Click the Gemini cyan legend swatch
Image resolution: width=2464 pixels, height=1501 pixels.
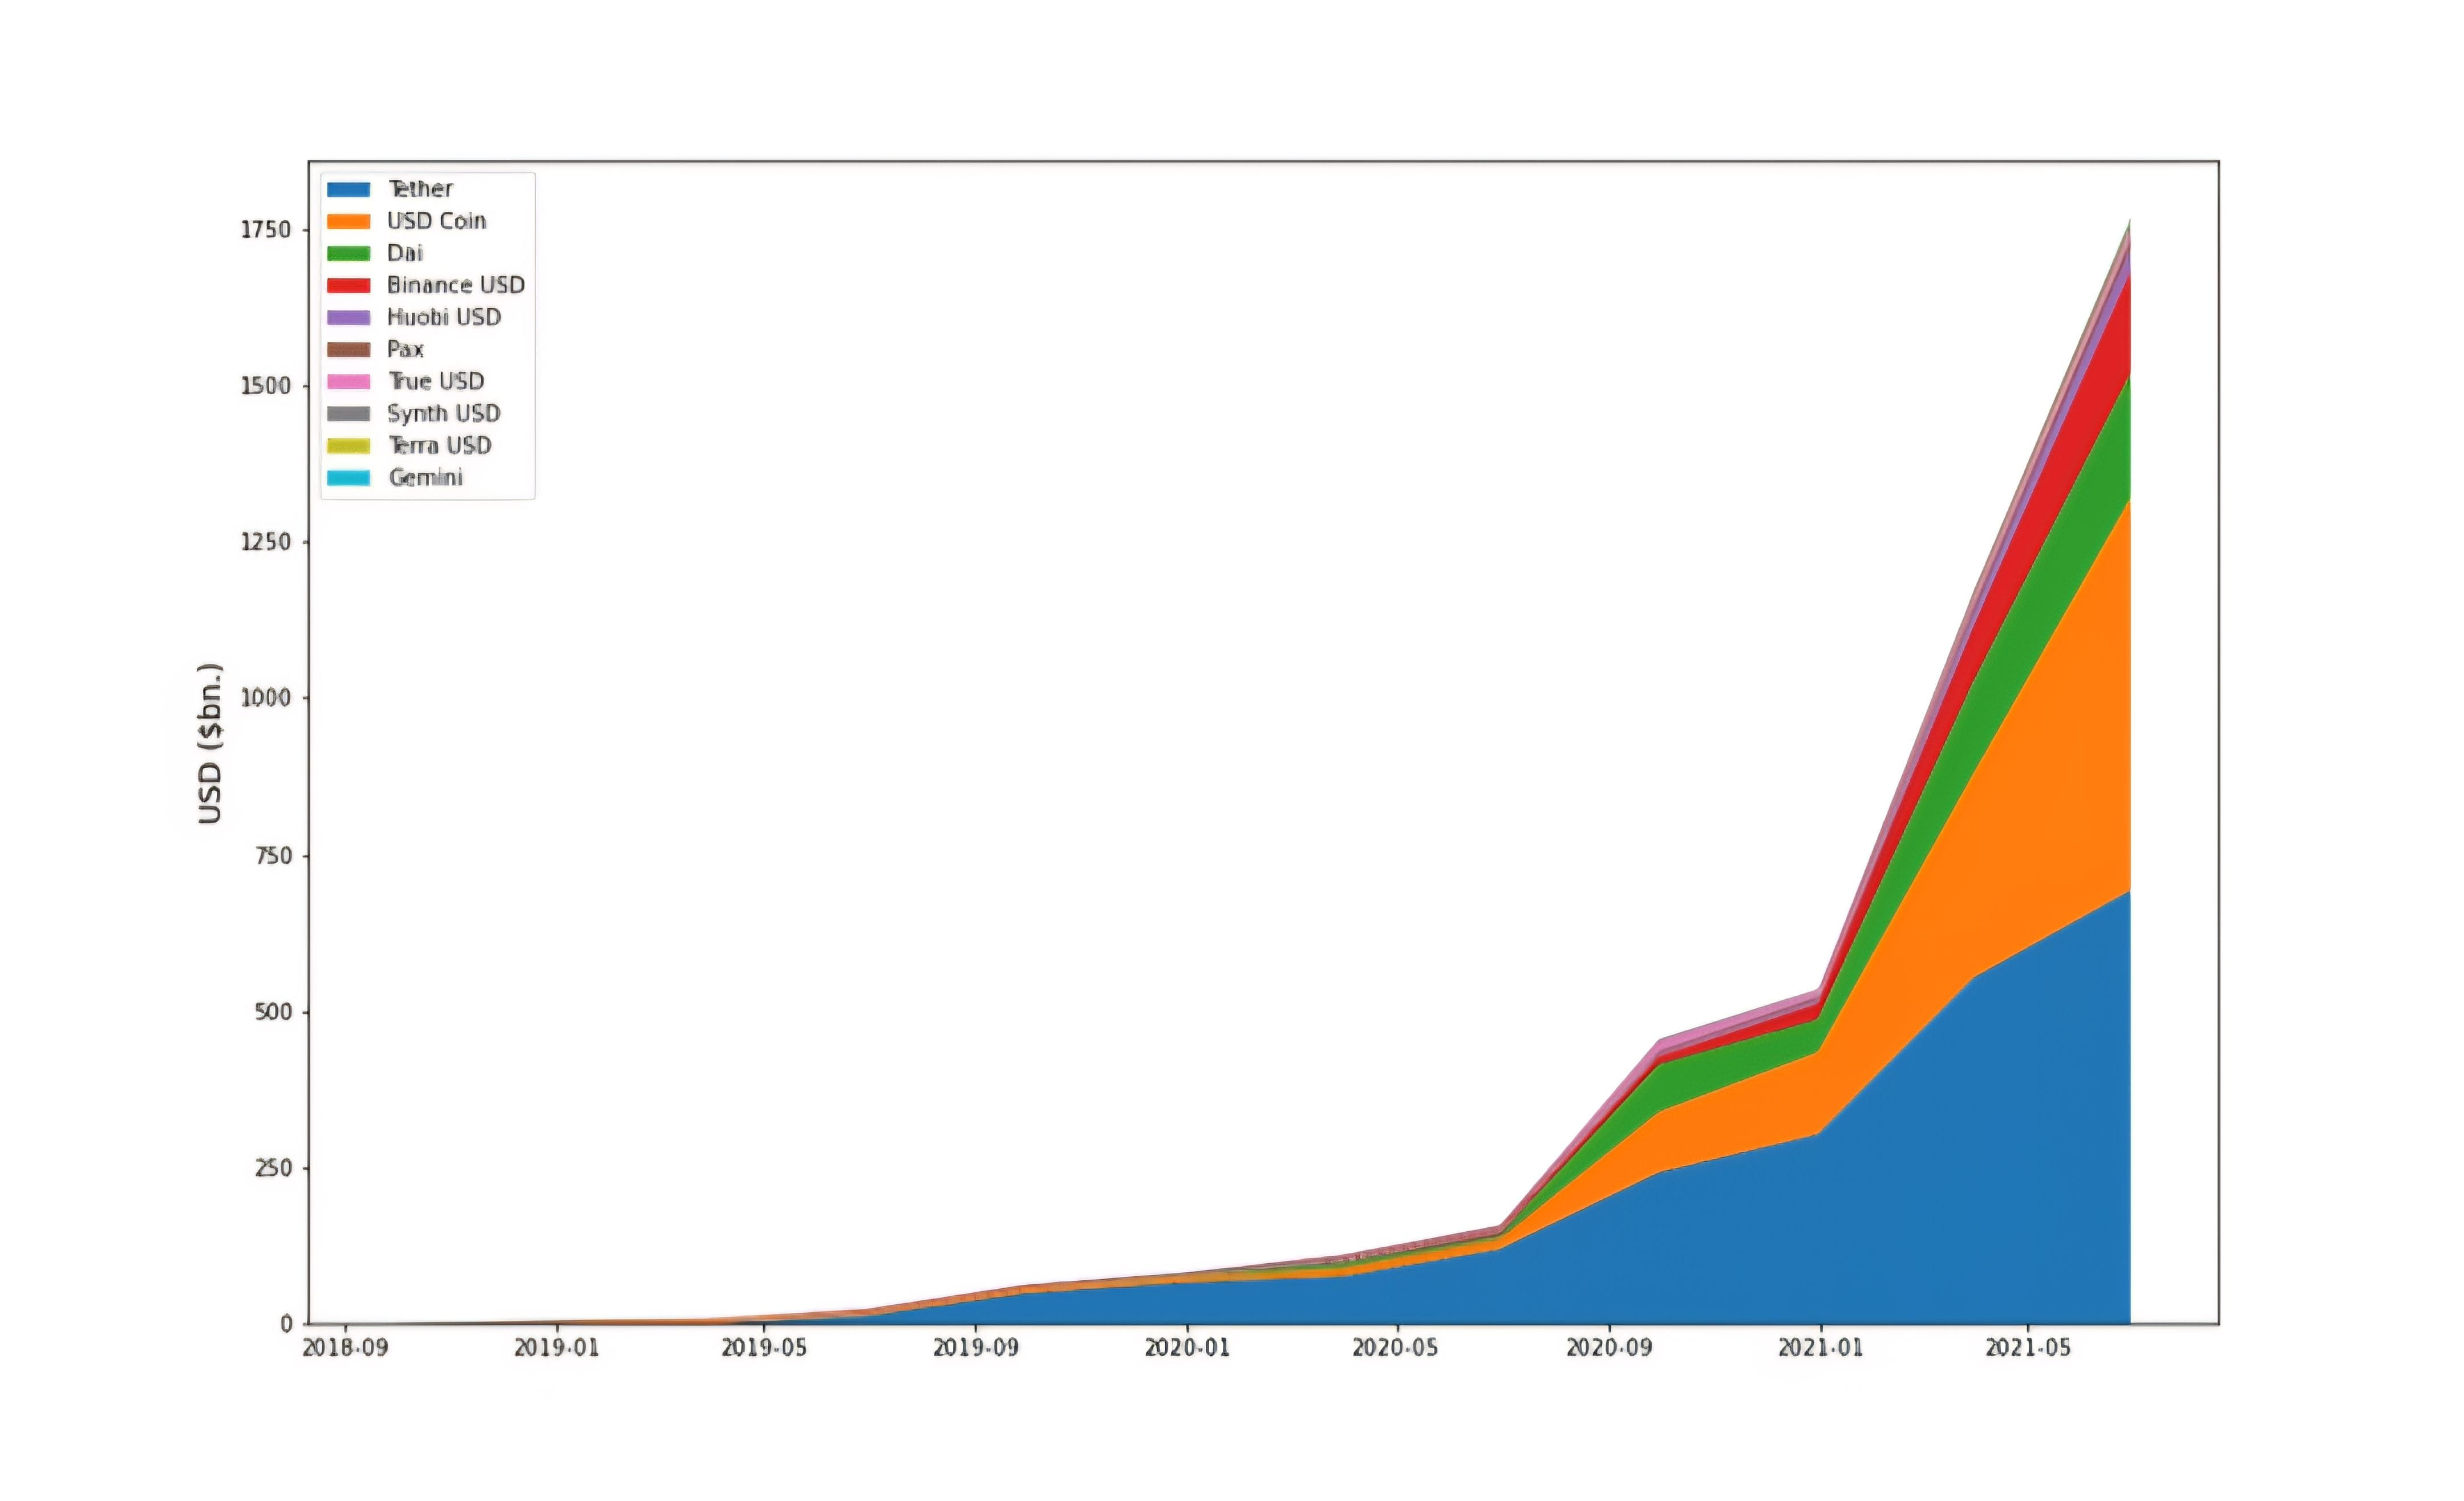(x=348, y=477)
